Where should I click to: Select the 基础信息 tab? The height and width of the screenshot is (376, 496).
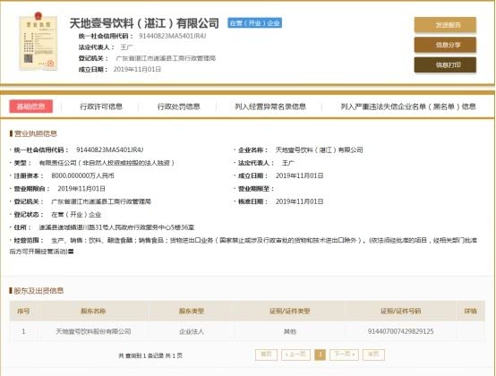pyautogui.click(x=30, y=107)
